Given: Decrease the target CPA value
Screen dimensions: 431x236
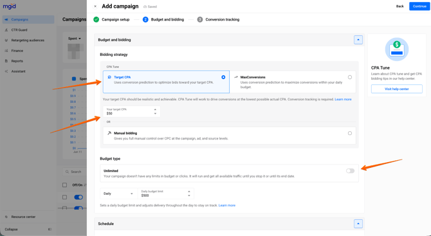Looking at the screenshot, I should (x=155, y=113).
